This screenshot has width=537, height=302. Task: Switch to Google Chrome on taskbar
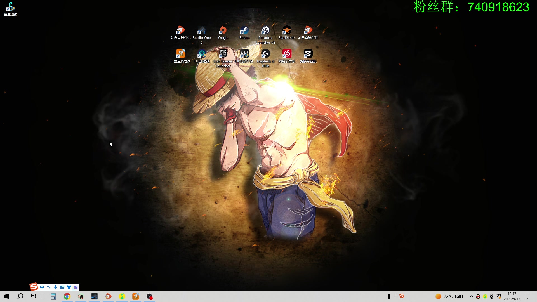point(67,296)
